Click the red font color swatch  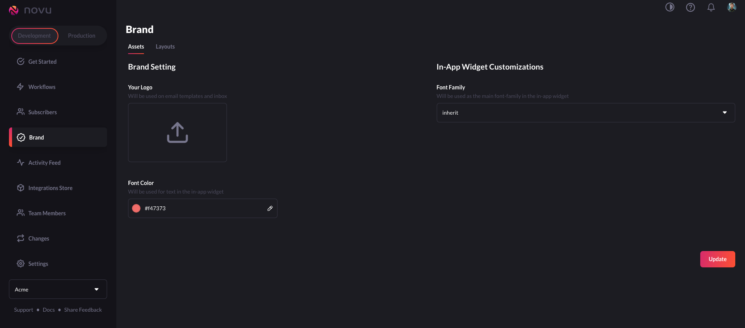(136, 208)
